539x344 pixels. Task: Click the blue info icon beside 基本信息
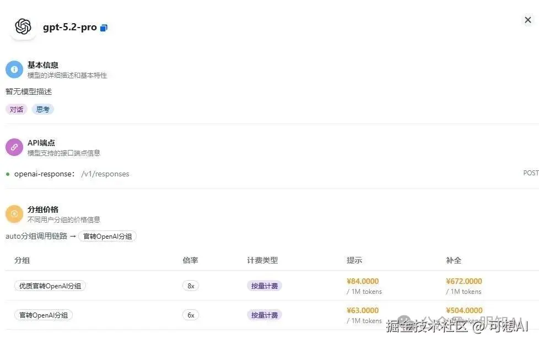click(x=14, y=69)
